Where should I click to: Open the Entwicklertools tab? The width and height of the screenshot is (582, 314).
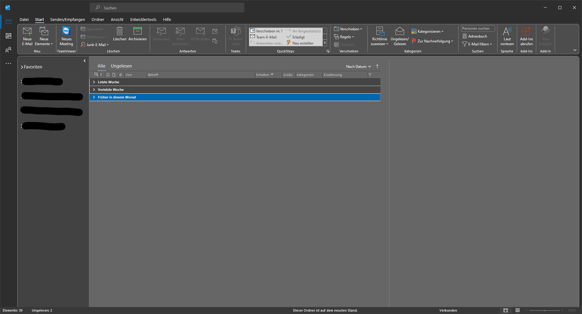click(143, 19)
